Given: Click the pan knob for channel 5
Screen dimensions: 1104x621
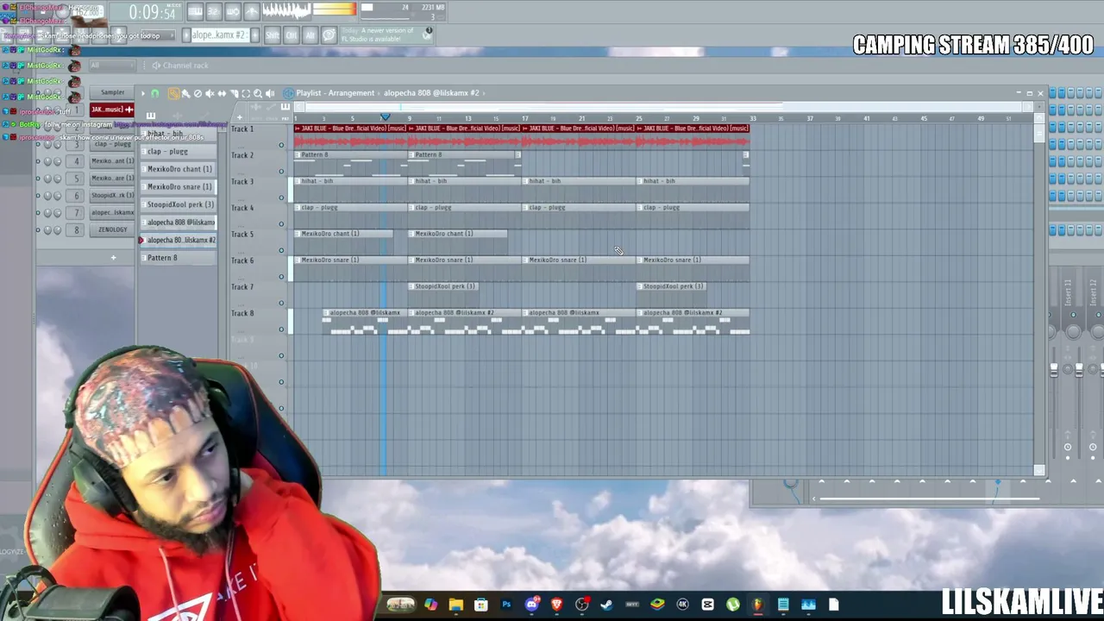Looking at the screenshot, I should 47,179.
